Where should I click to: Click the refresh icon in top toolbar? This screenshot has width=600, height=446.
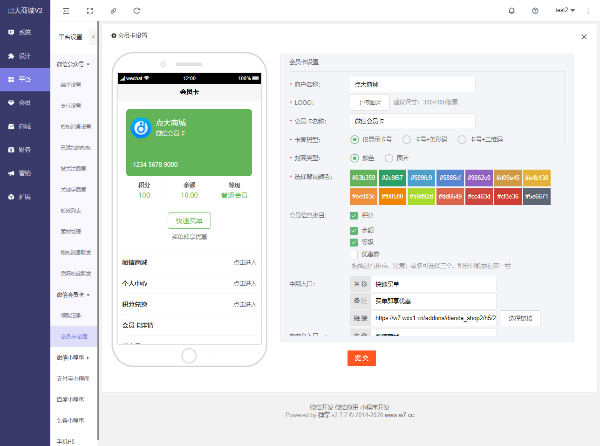[136, 11]
